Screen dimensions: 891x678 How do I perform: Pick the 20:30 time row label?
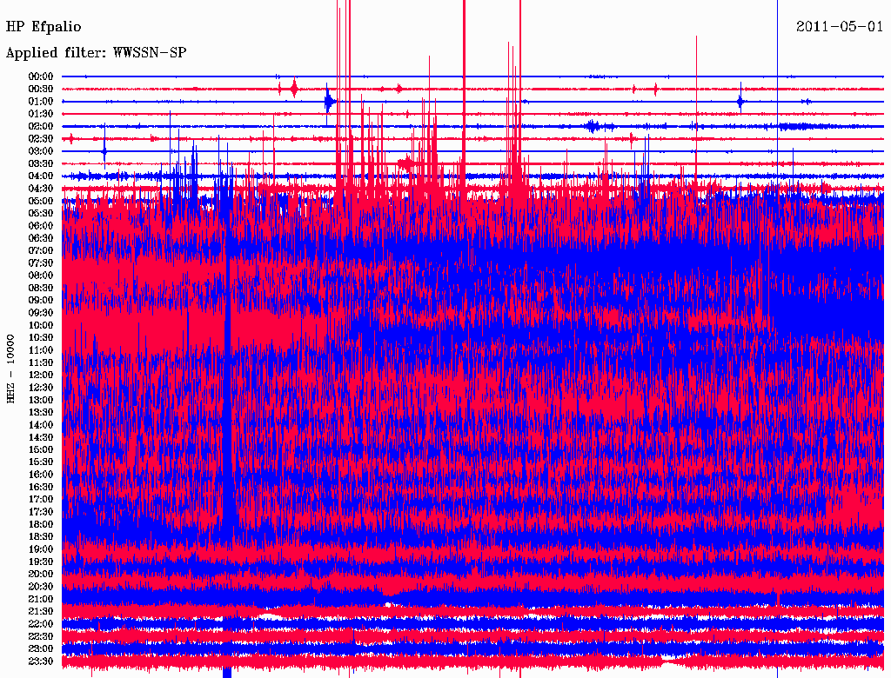pos(41,587)
